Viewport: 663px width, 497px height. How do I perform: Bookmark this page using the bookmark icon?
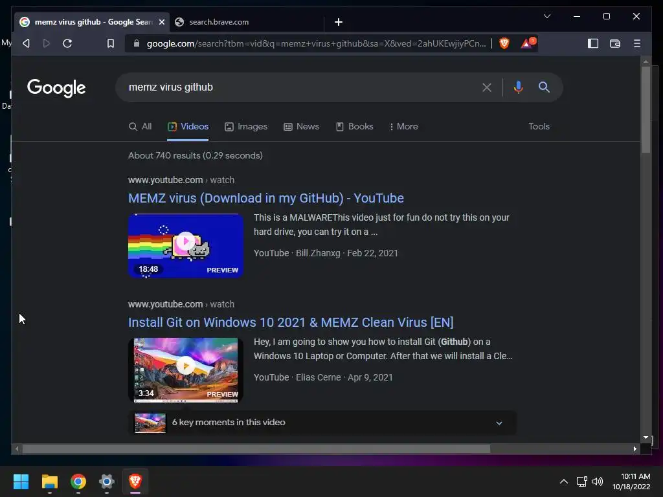[110, 43]
